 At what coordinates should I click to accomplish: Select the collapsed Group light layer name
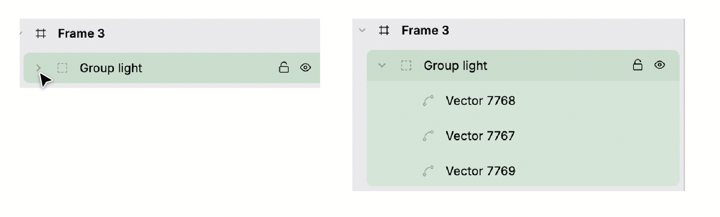[x=111, y=68]
